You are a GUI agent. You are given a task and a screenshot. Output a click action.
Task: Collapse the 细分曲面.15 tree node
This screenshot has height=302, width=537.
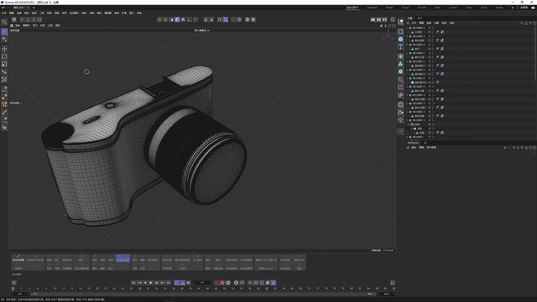pos(407,120)
